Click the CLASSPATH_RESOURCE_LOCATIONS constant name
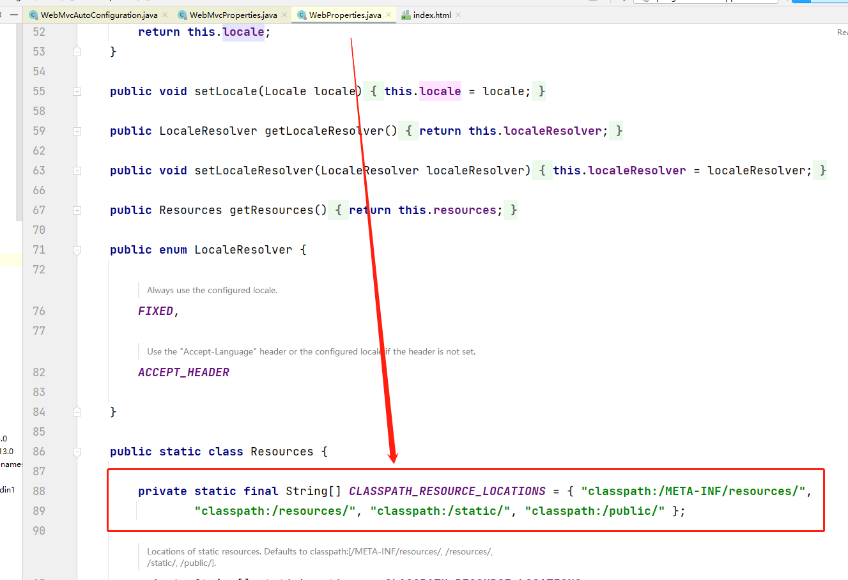Image resolution: width=848 pixels, height=580 pixels. [x=447, y=491]
